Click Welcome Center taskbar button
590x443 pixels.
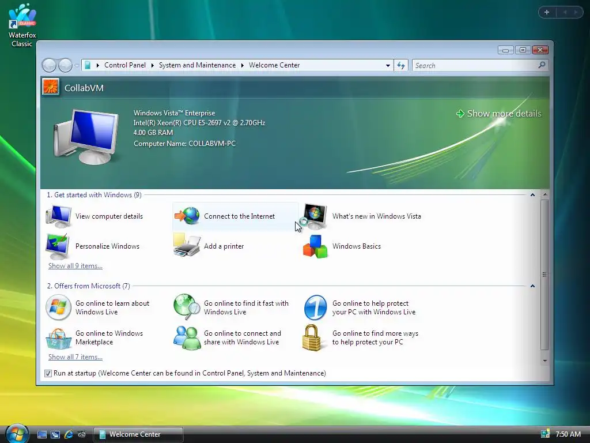coord(138,434)
